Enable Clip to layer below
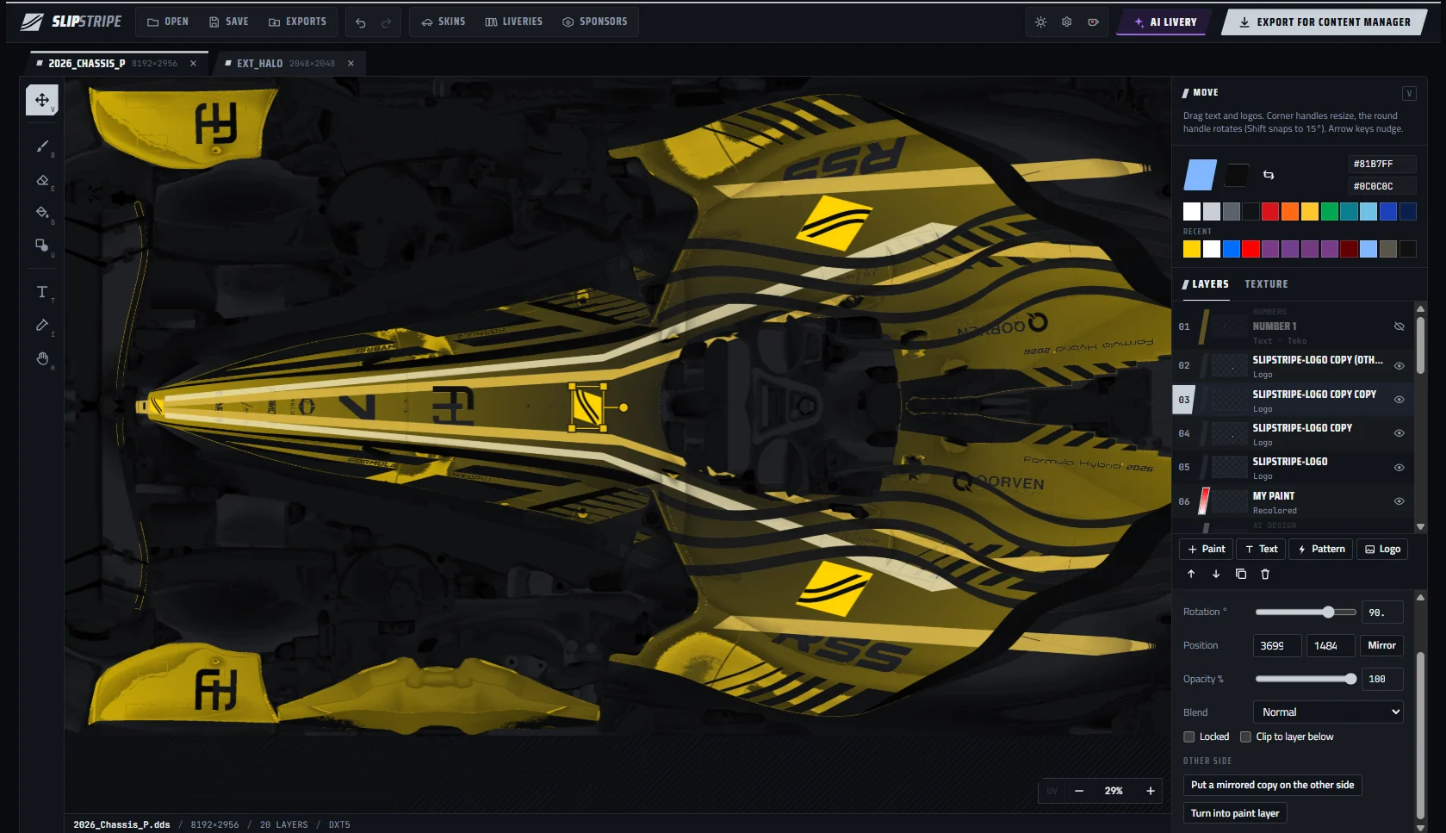 [x=1245, y=737]
